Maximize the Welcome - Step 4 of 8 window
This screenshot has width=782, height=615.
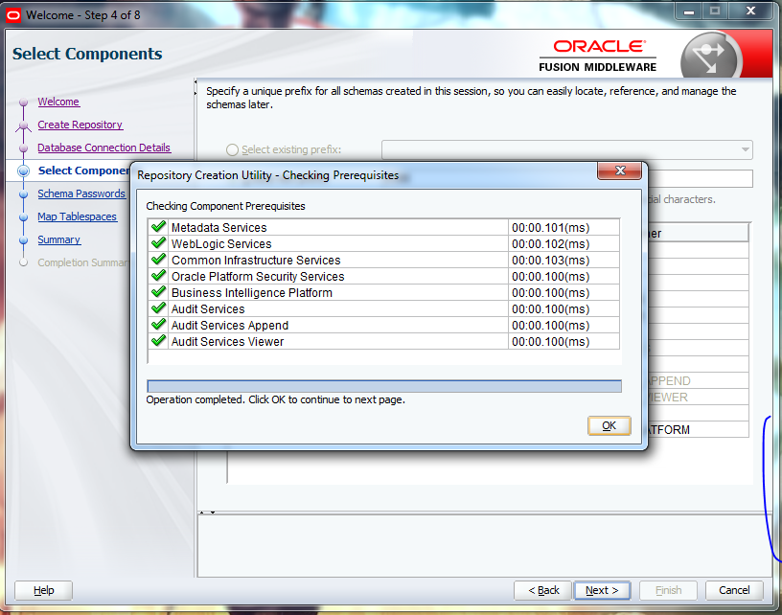[715, 11]
